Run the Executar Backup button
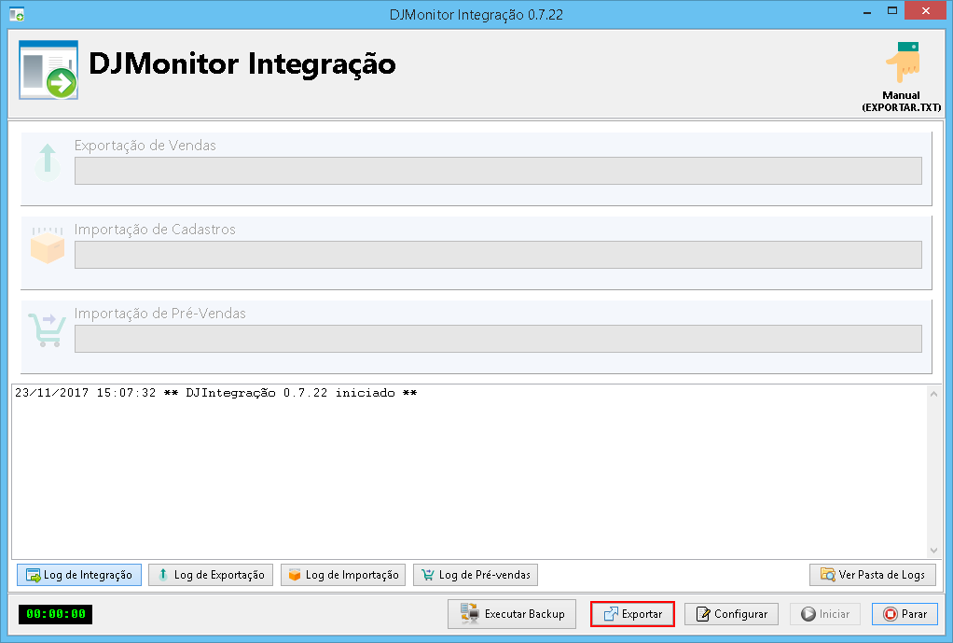 point(512,614)
